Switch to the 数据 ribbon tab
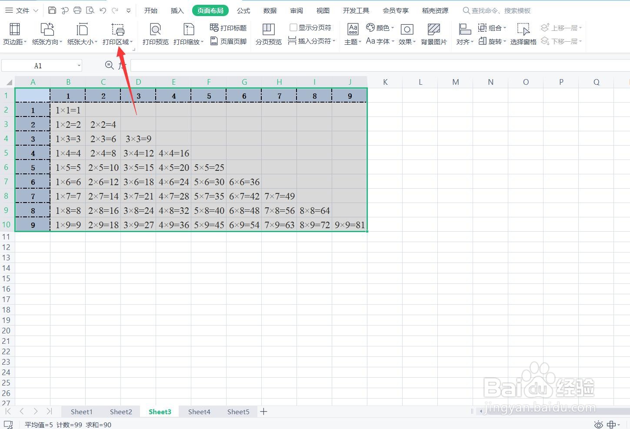The image size is (630, 429). point(270,10)
